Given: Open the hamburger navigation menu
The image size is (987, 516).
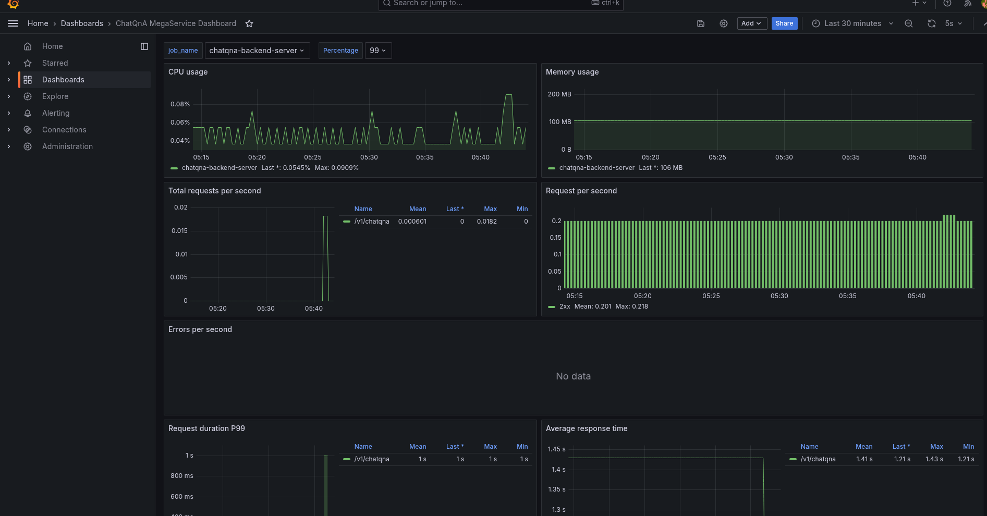Looking at the screenshot, I should tap(13, 23).
